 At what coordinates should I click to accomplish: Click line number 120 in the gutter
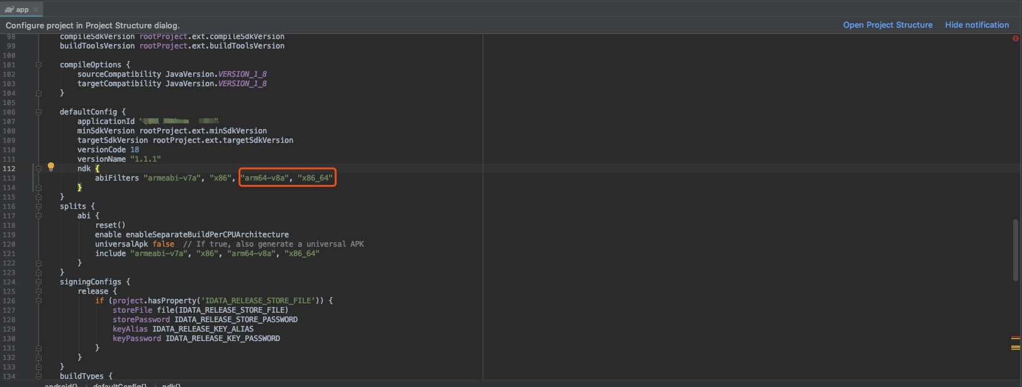[x=9, y=244]
